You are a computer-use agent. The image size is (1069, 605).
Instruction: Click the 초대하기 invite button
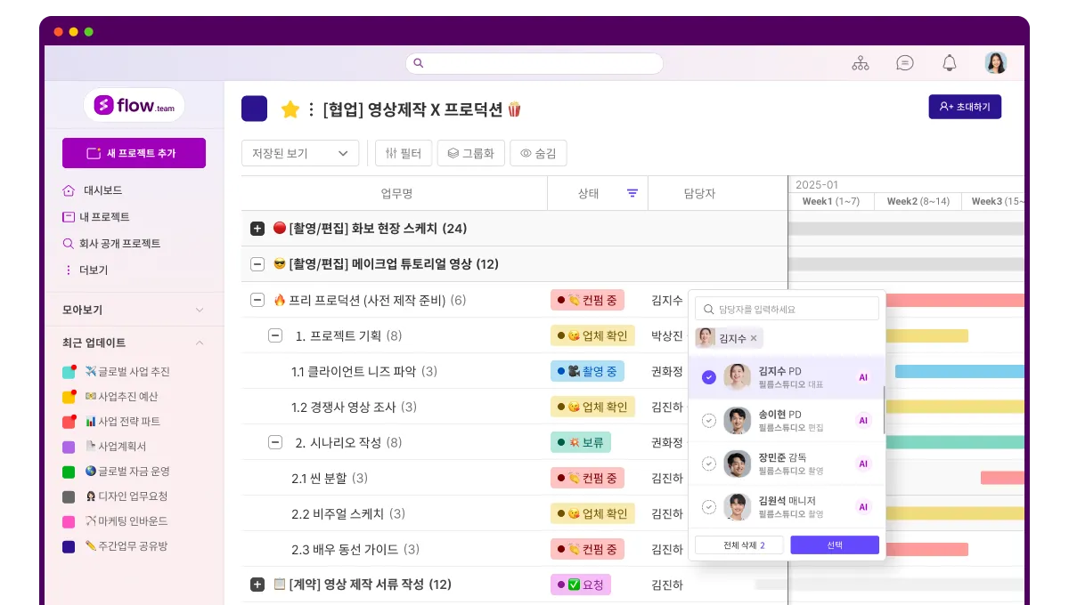(965, 107)
